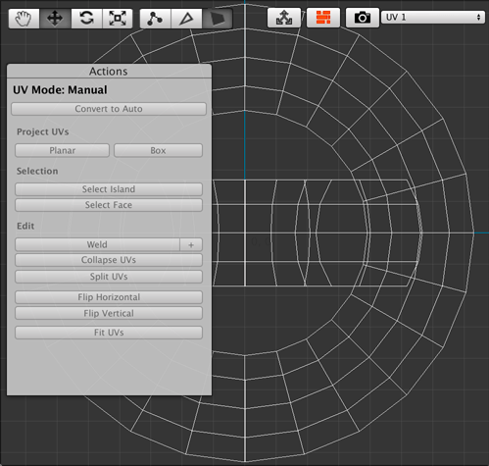The height and width of the screenshot is (466, 489).
Task: Click Select Face button
Action: coord(109,205)
